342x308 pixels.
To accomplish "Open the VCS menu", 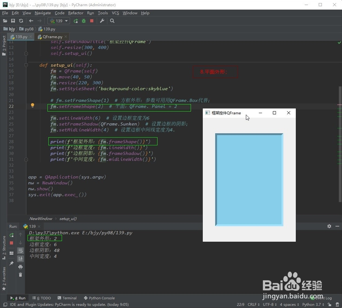I will (x=115, y=13).
